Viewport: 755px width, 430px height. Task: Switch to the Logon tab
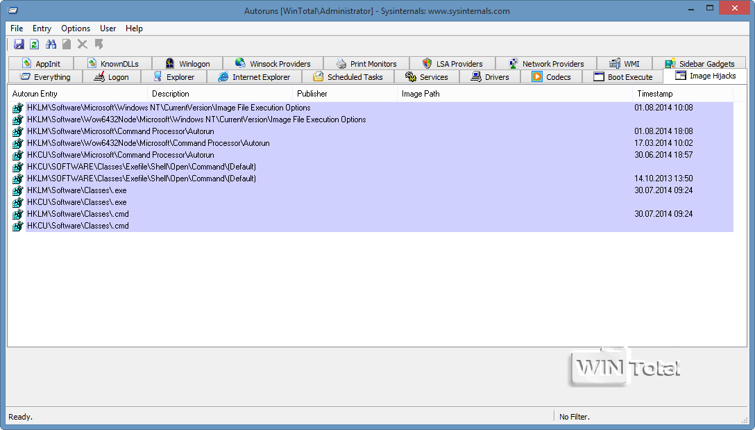click(x=112, y=76)
